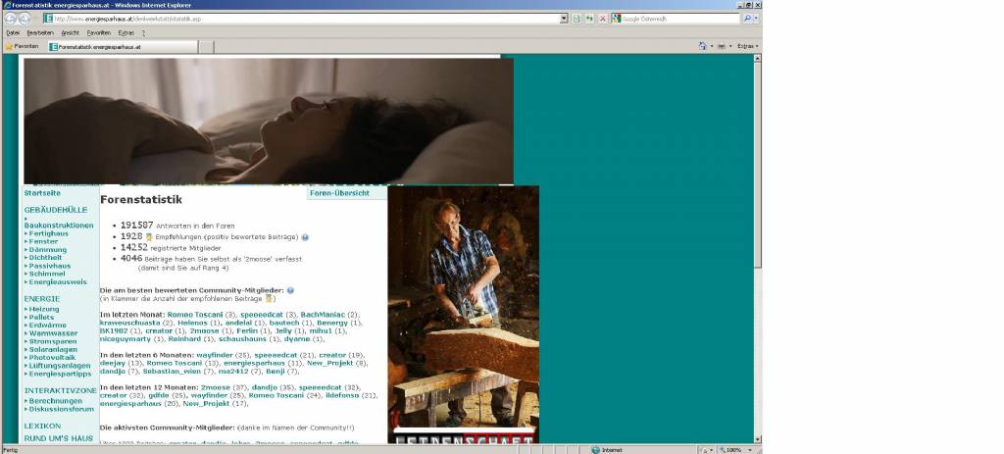Open the Schimmel sidebar link

click(47, 274)
